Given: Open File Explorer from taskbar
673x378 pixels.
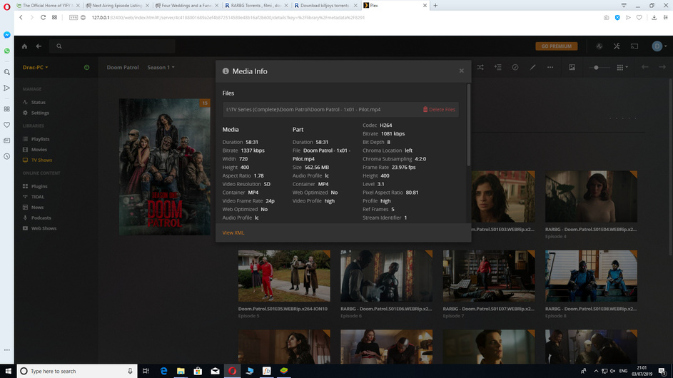Looking at the screenshot, I should 181,371.
